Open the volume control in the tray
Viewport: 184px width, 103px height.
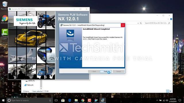click(167, 100)
